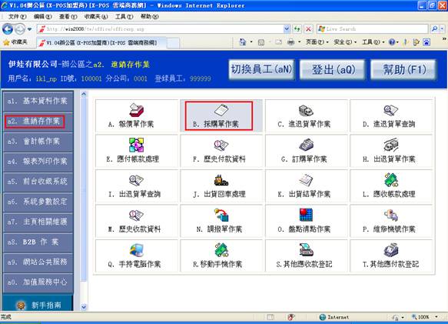Screen dimensions: 448x324
Task: Select a6. 系統參數設定 in sidebar
Action: point(38,202)
